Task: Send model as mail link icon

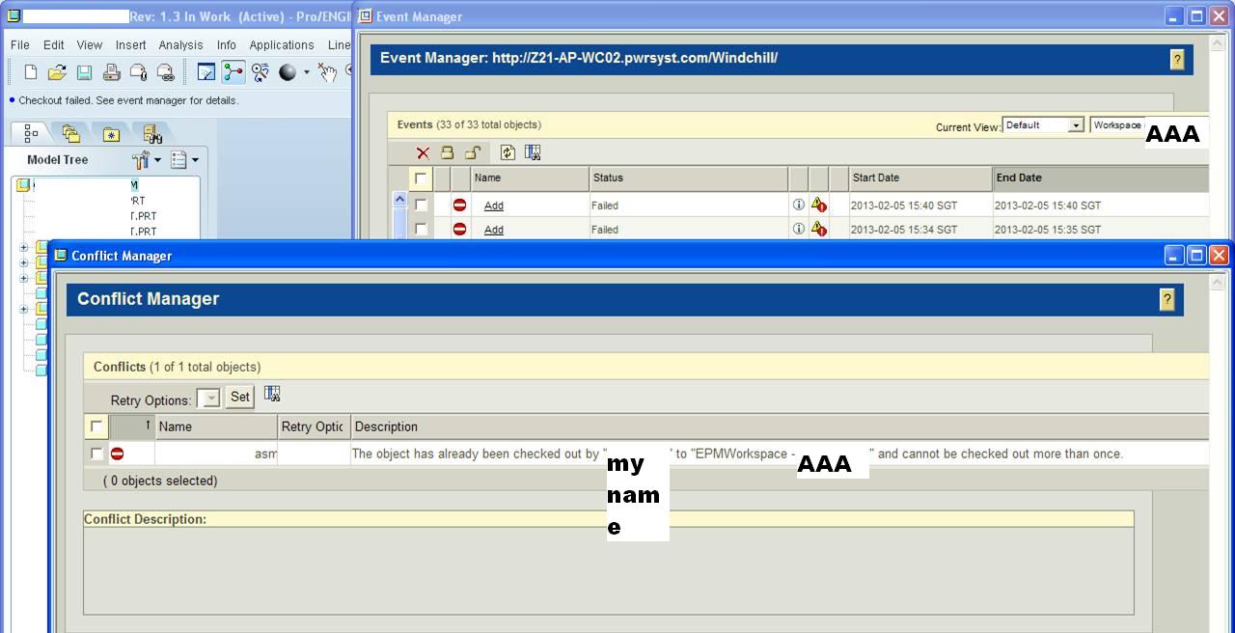Action: 165,72
